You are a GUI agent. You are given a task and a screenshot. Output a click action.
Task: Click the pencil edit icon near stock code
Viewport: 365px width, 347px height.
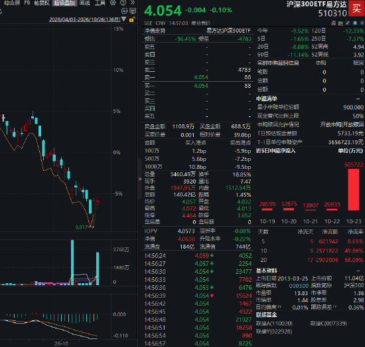click(x=348, y=23)
